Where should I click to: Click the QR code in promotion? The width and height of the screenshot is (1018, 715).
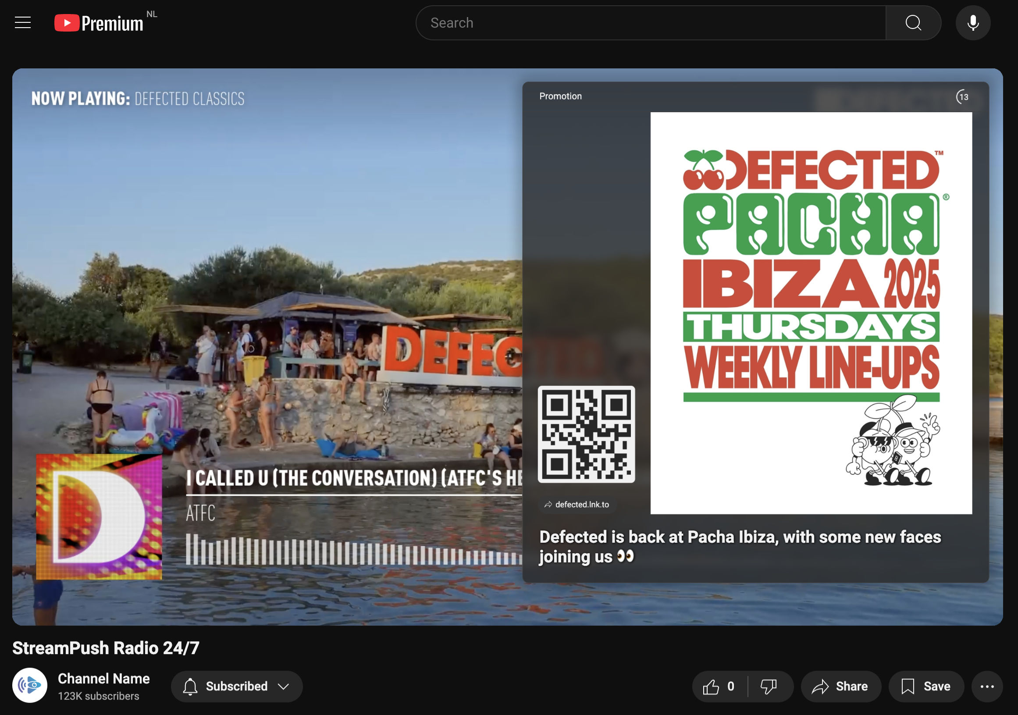(586, 434)
